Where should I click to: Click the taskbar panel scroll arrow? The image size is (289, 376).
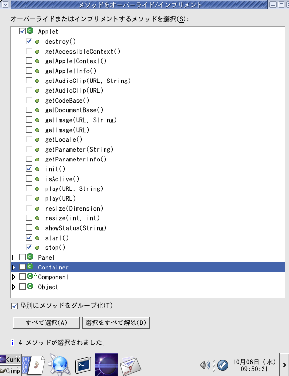click(284, 365)
